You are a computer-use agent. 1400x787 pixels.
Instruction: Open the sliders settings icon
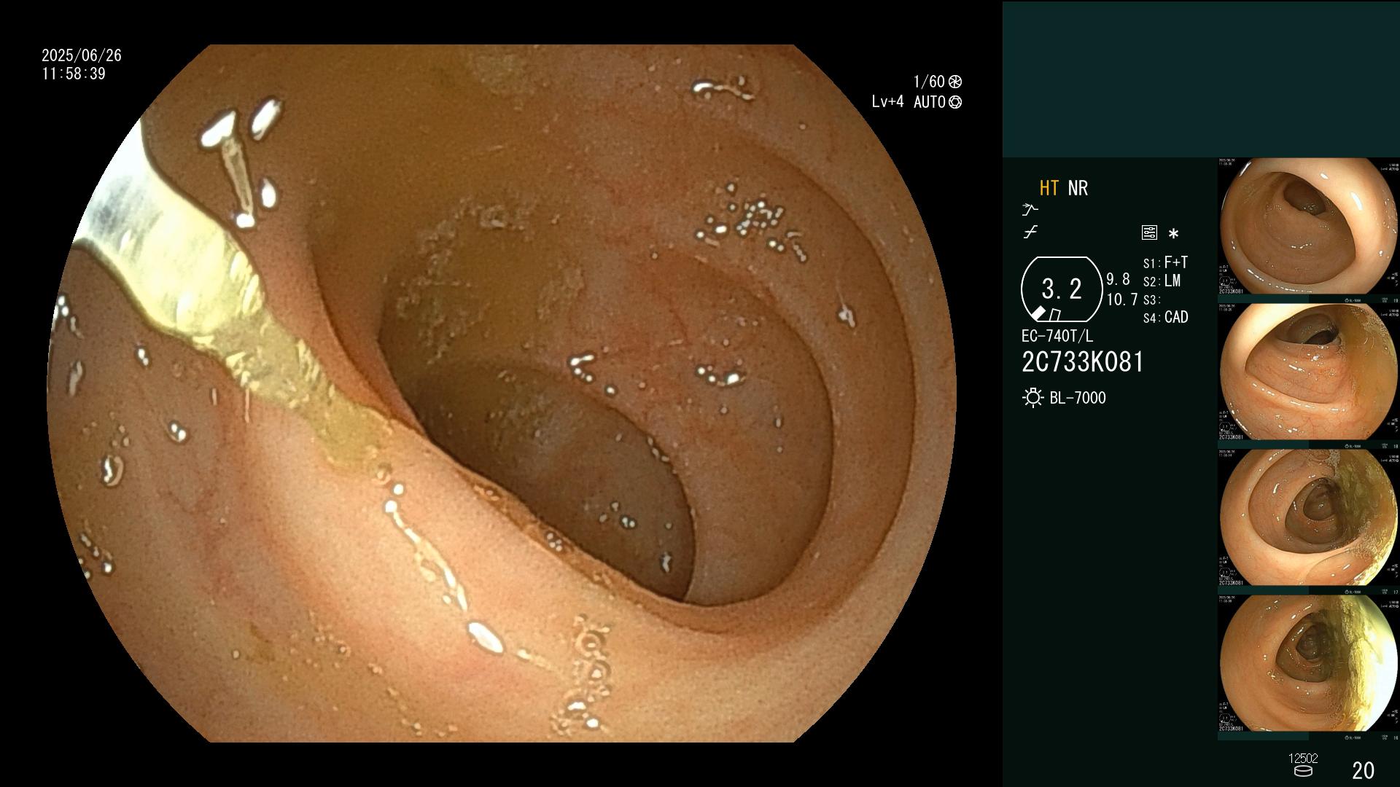1149,233
